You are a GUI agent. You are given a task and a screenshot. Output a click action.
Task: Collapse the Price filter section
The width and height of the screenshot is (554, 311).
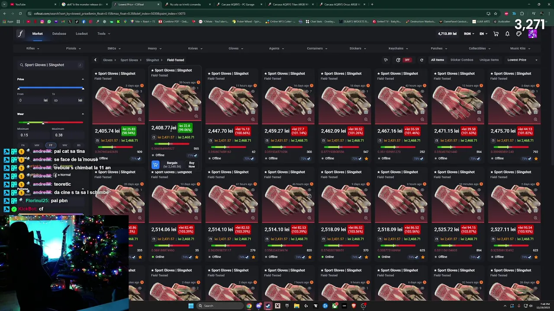83,79
